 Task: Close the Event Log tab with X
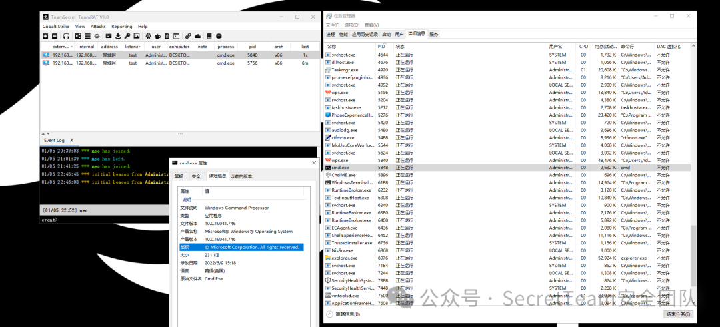pos(71,140)
